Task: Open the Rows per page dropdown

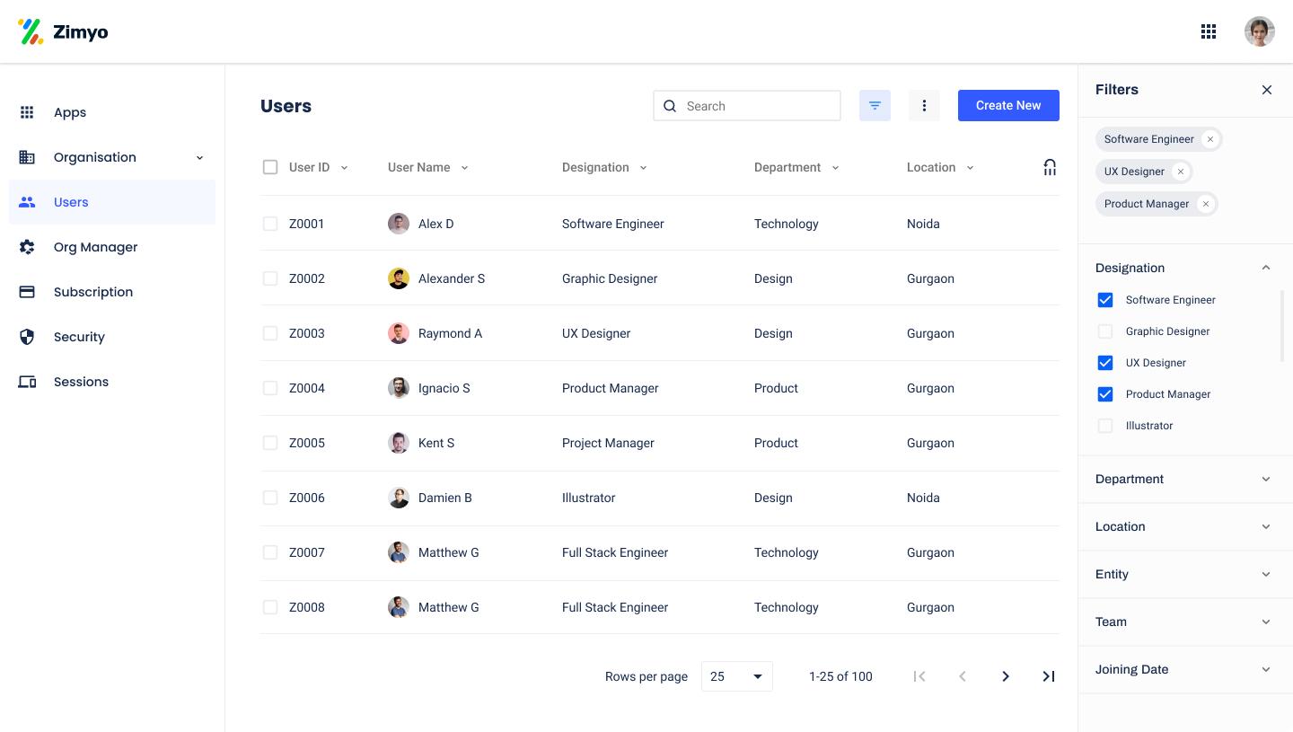Action: [736, 676]
